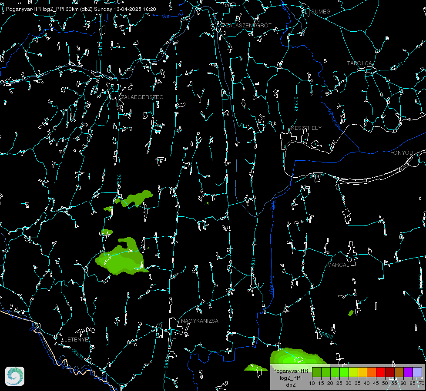The image size is (426, 391).
Task: Pick the 15-20 dBZ green legend swatch
Action: [x=326, y=372]
